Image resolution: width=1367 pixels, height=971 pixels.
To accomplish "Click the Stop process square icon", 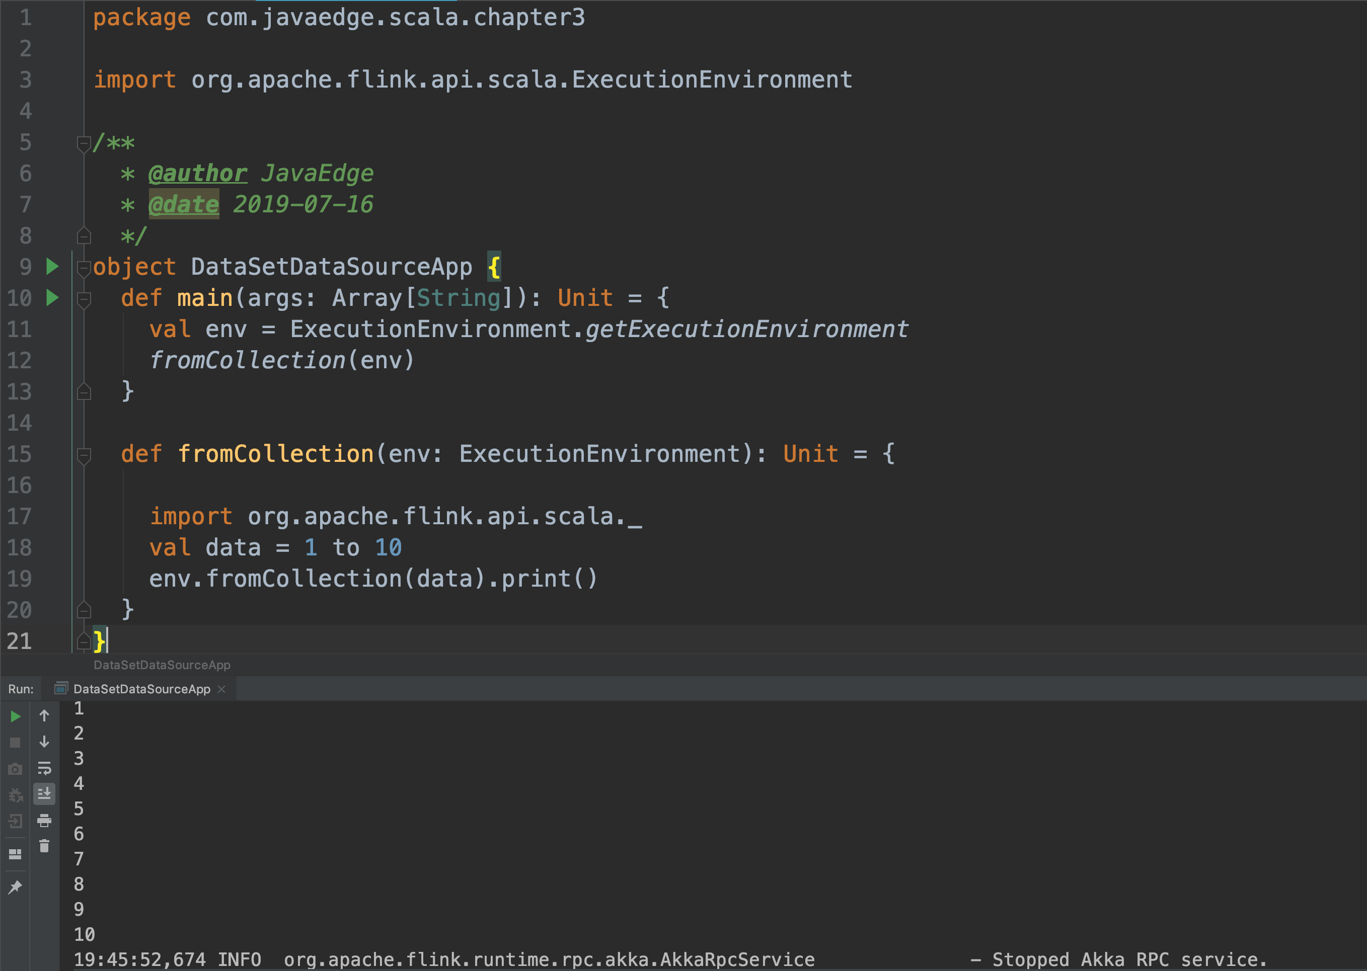I will (16, 743).
